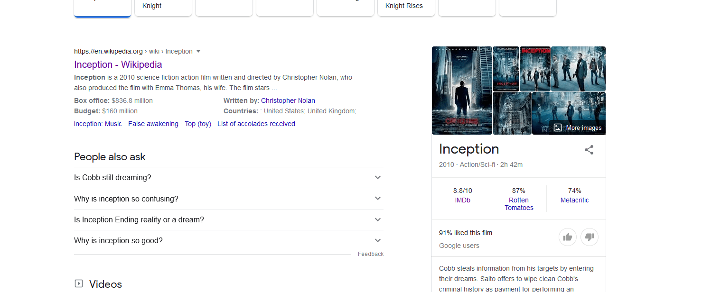702x292 pixels.
Task: Select the Knight Rises movie card
Action: 406,8
